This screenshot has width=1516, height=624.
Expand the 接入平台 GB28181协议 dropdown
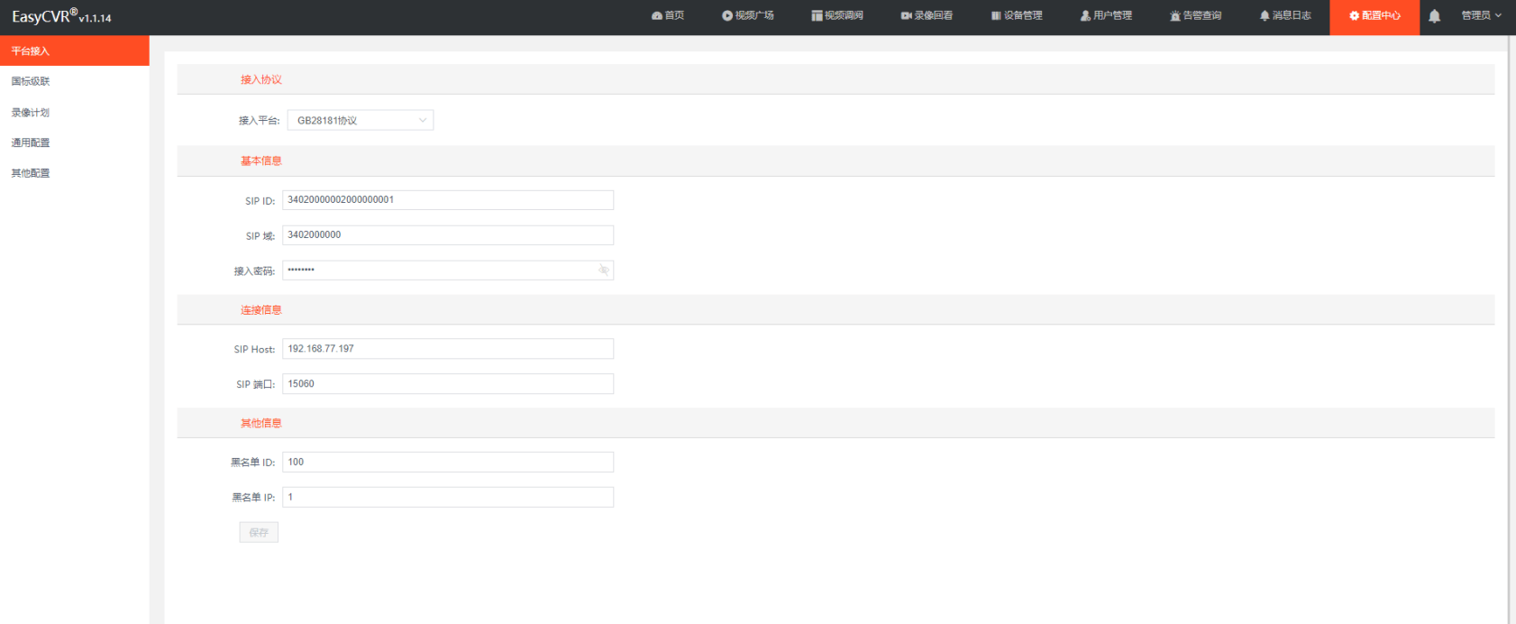point(360,120)
